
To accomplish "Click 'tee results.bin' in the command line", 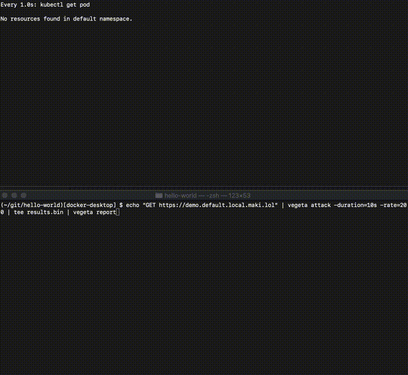I will pos(39,212).
